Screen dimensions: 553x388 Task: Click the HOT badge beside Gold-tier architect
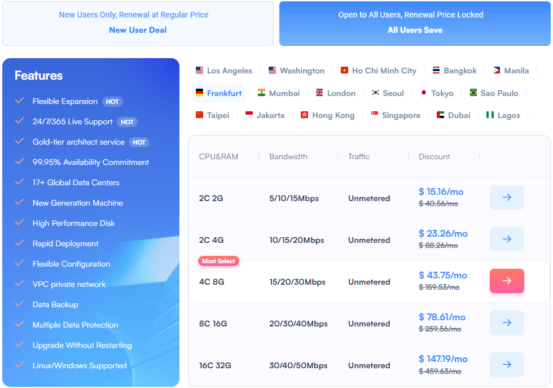coord(139,142)
